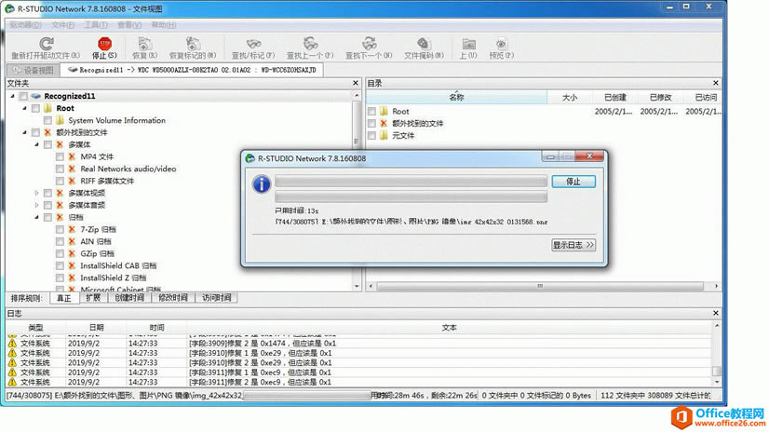
Task: Tick the AIN 归档 checkbox
Action: coord(60,241)
